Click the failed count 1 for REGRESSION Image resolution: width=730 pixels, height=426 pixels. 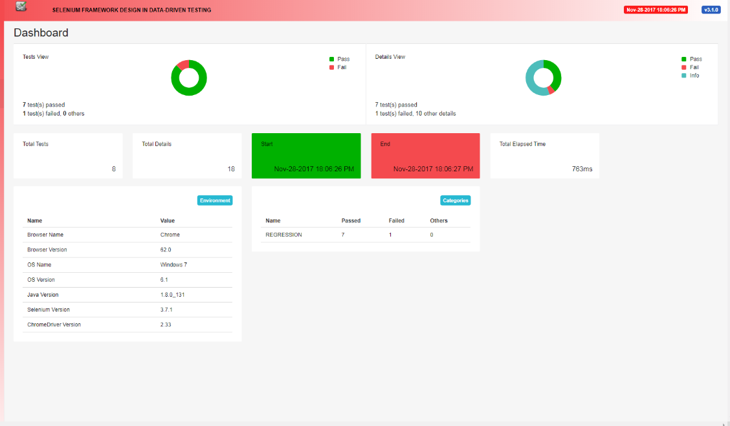point(390,235)
